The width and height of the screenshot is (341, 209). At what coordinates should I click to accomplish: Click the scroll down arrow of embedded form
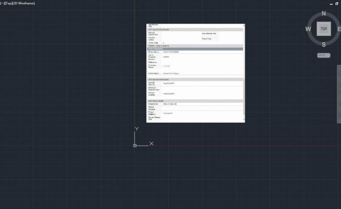click(x=244, y=119)
